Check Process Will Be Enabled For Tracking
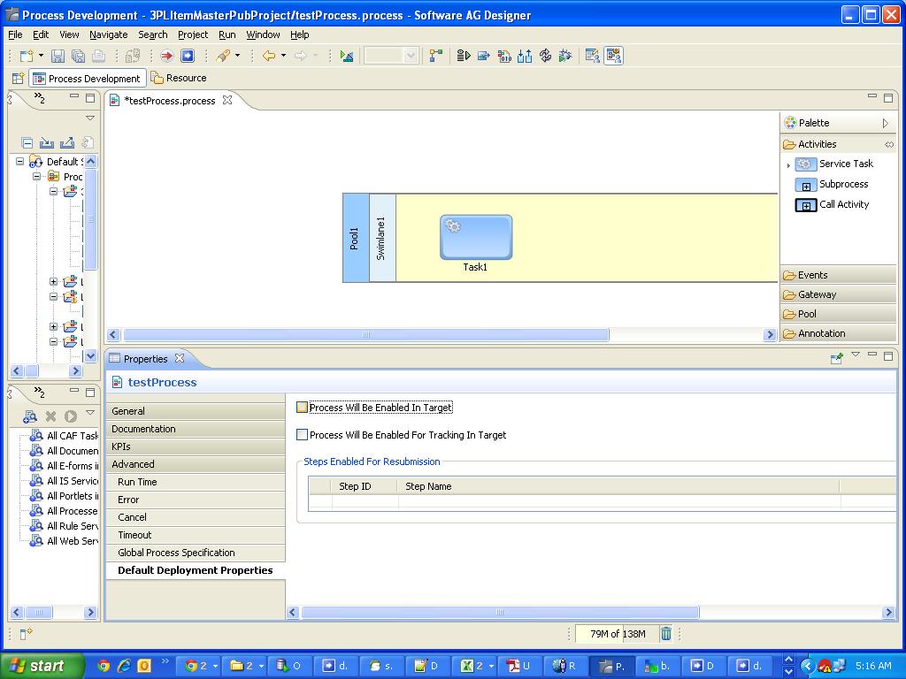Image resolution: width=906 pixels, height=679 pixels. (302, 435)
